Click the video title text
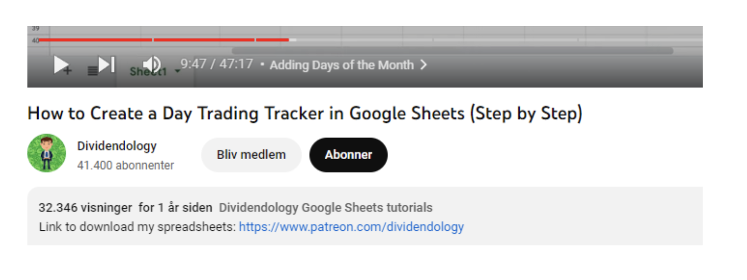This screenshot has height=280, width=747. coord(305,114)
